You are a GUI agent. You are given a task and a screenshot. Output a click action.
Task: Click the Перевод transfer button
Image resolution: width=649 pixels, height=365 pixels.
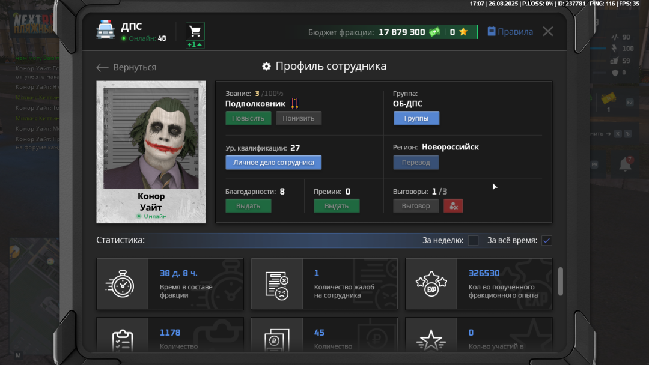tap(416, 163)
